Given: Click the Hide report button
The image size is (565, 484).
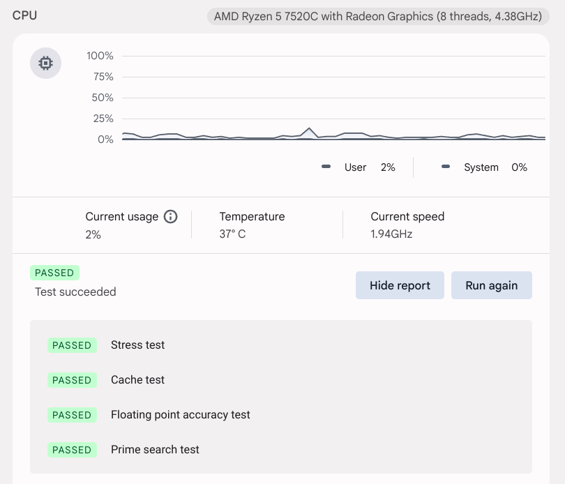Looking at the screenshot, I should 400,285.
